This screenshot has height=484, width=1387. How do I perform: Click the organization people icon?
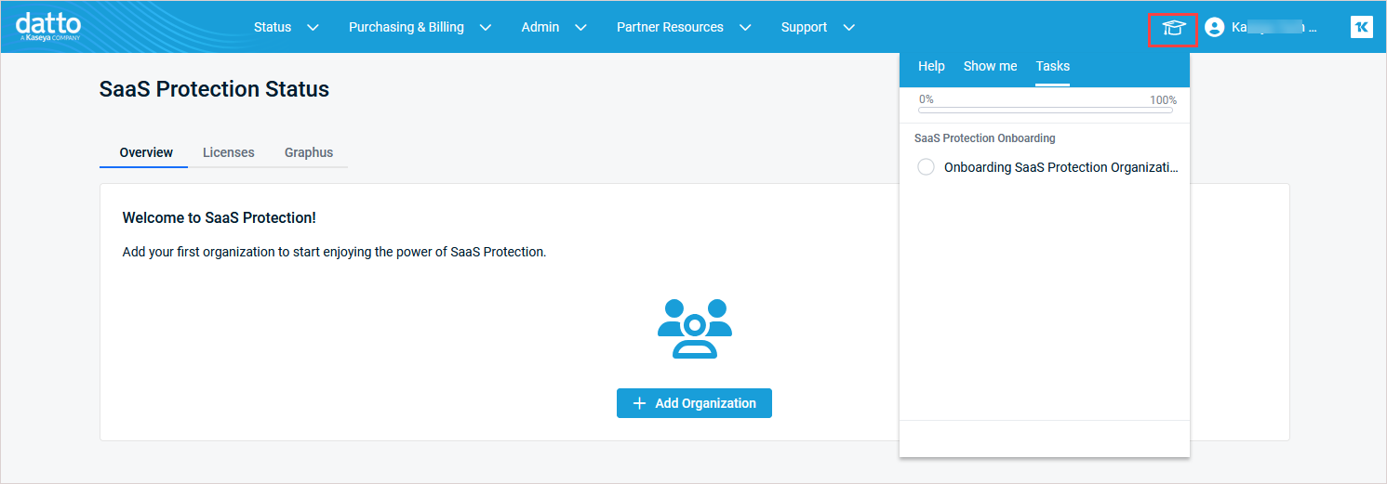click(x=695, y=328)
